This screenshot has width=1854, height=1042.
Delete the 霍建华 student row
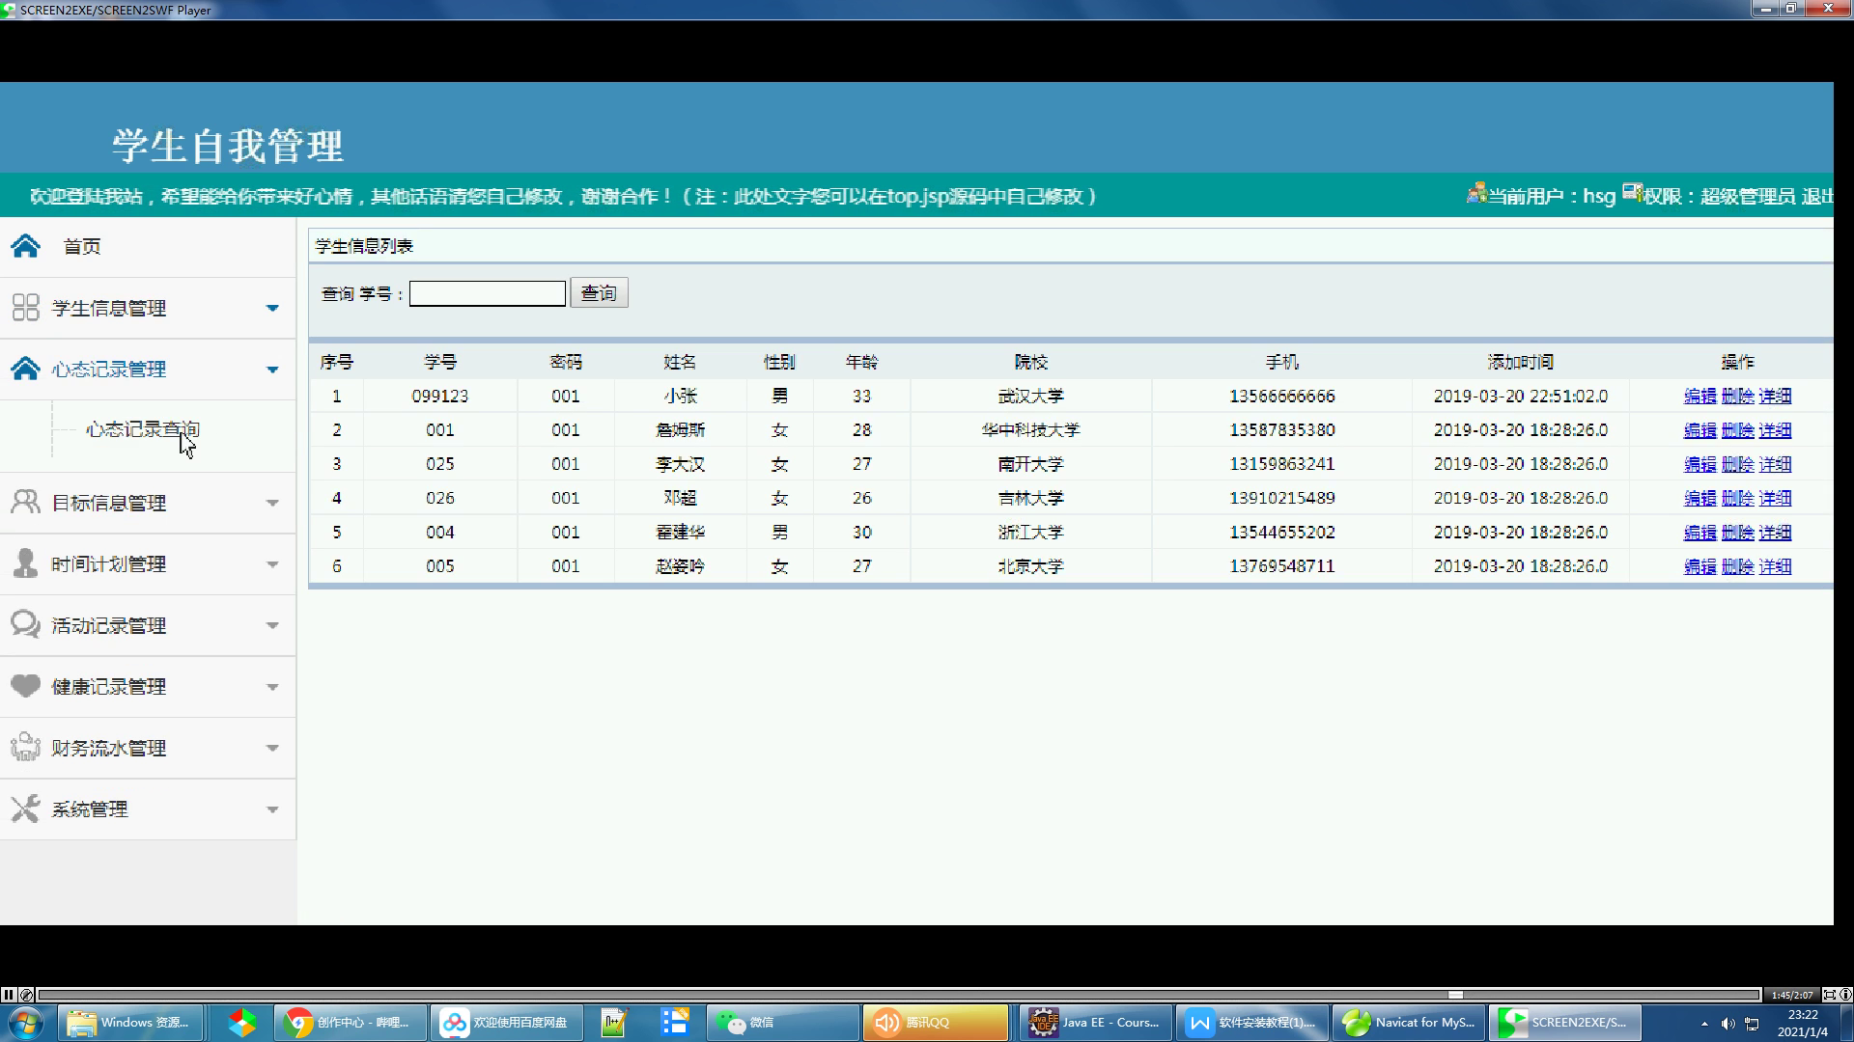(x=1737, y=532)
